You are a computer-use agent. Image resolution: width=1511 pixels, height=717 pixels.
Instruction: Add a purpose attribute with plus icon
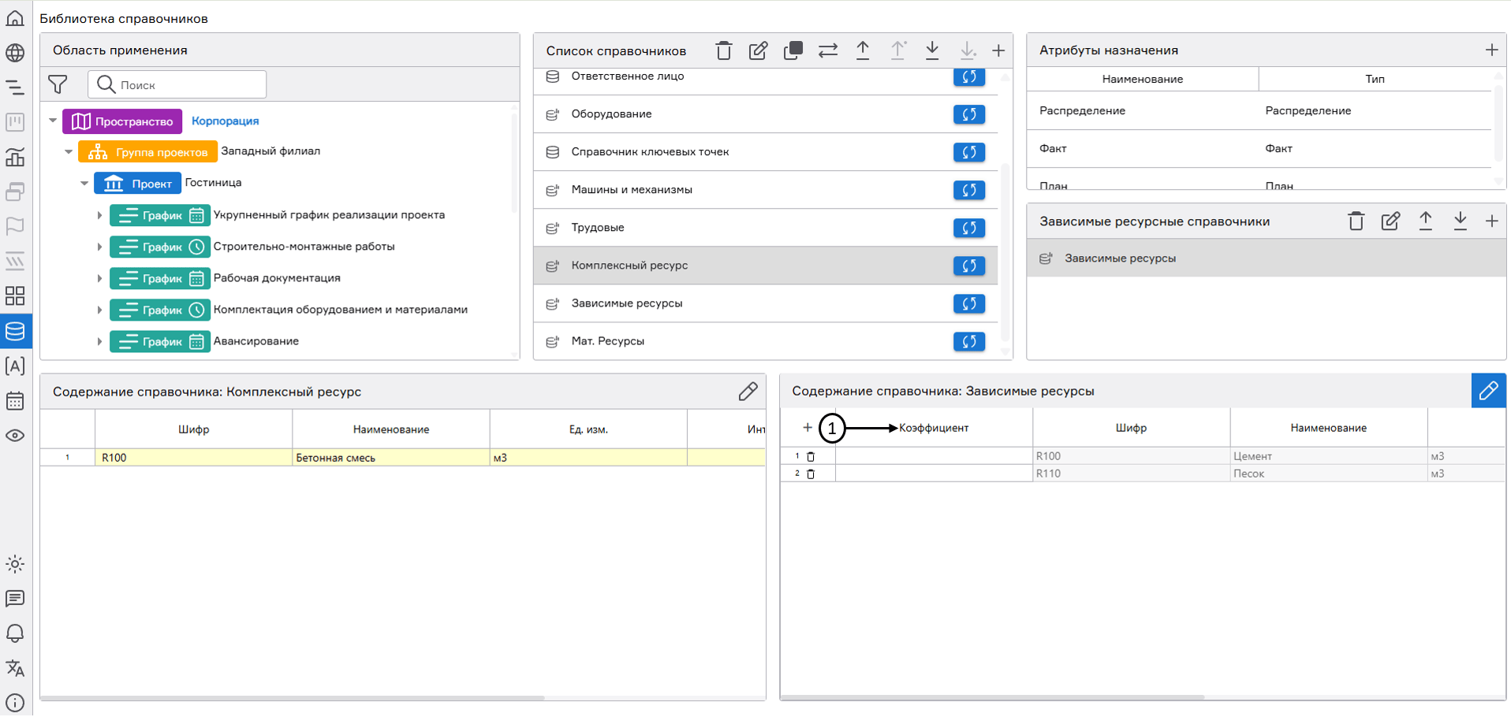(x=1491, y=50)
